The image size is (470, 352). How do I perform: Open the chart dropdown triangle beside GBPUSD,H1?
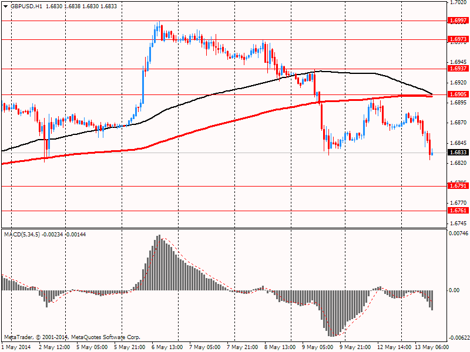5,6
